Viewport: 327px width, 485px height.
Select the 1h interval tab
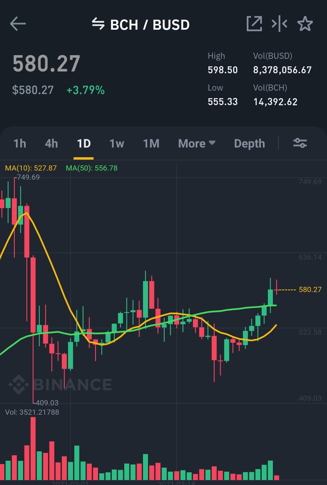[x=20, y=143]
